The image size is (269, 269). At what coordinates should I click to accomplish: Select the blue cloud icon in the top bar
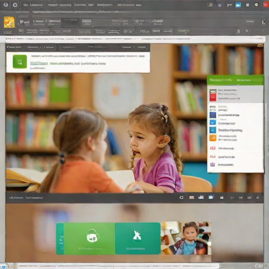click(238, 5)
